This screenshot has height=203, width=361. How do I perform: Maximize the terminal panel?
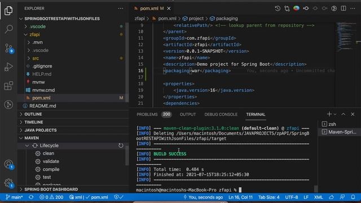(x=344, y=114)
